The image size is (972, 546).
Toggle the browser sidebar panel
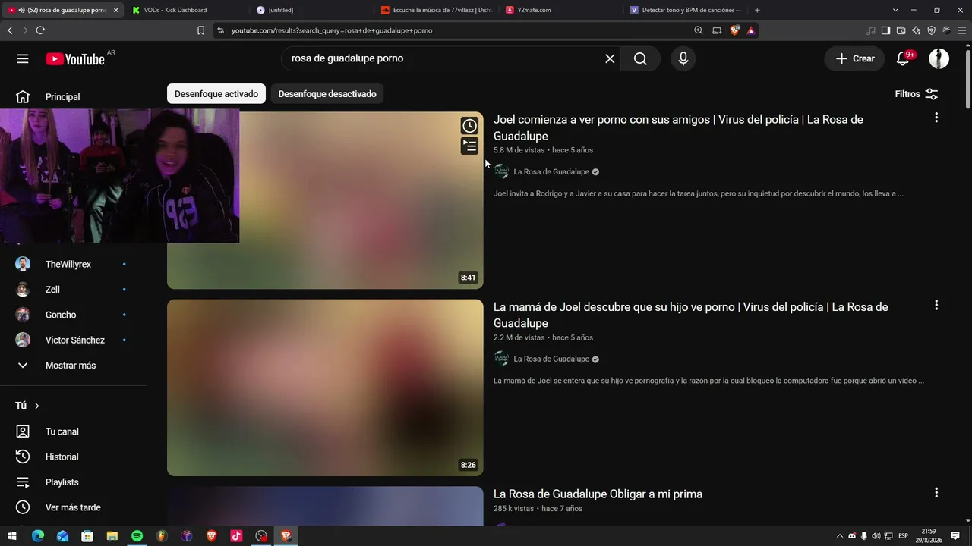[885, 30]
